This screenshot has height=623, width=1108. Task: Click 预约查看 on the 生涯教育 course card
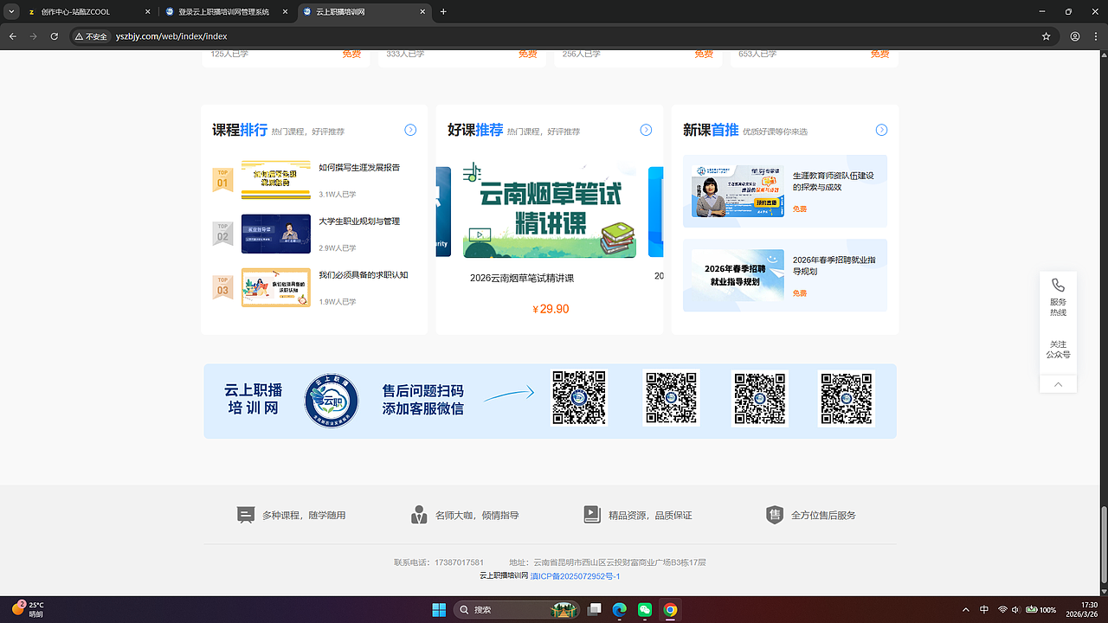(766, 202)
